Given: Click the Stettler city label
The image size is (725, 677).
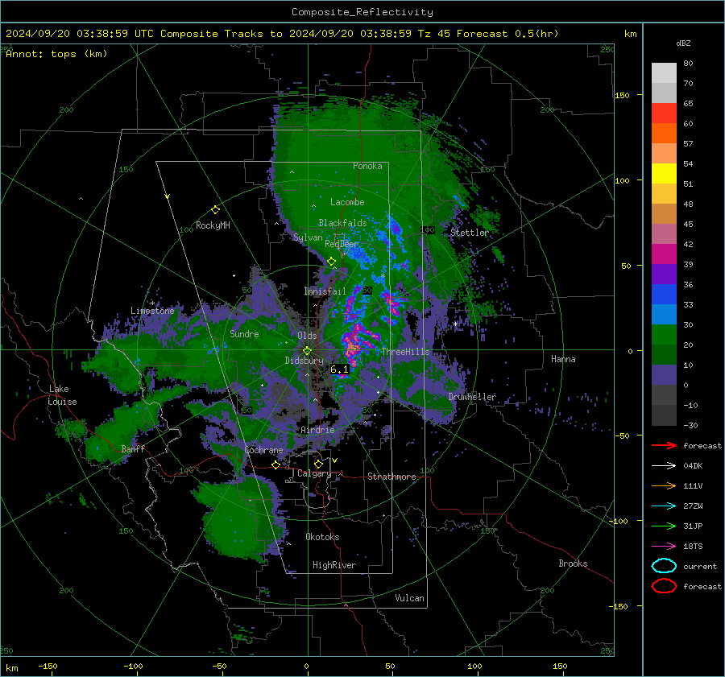Looking at the screenshot, I should click(x=470, y=233).
